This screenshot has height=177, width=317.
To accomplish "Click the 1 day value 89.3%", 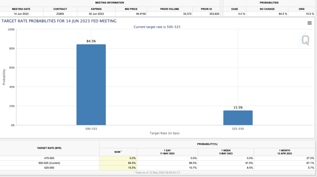I will click(x=193, y=163).
